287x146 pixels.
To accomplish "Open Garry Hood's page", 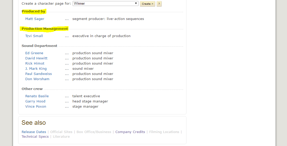I will 35,101.
